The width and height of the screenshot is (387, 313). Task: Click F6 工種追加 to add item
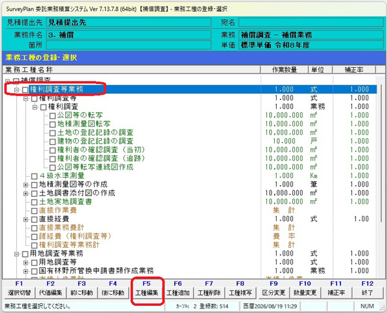pyautogui.click(x=178, y=293)
